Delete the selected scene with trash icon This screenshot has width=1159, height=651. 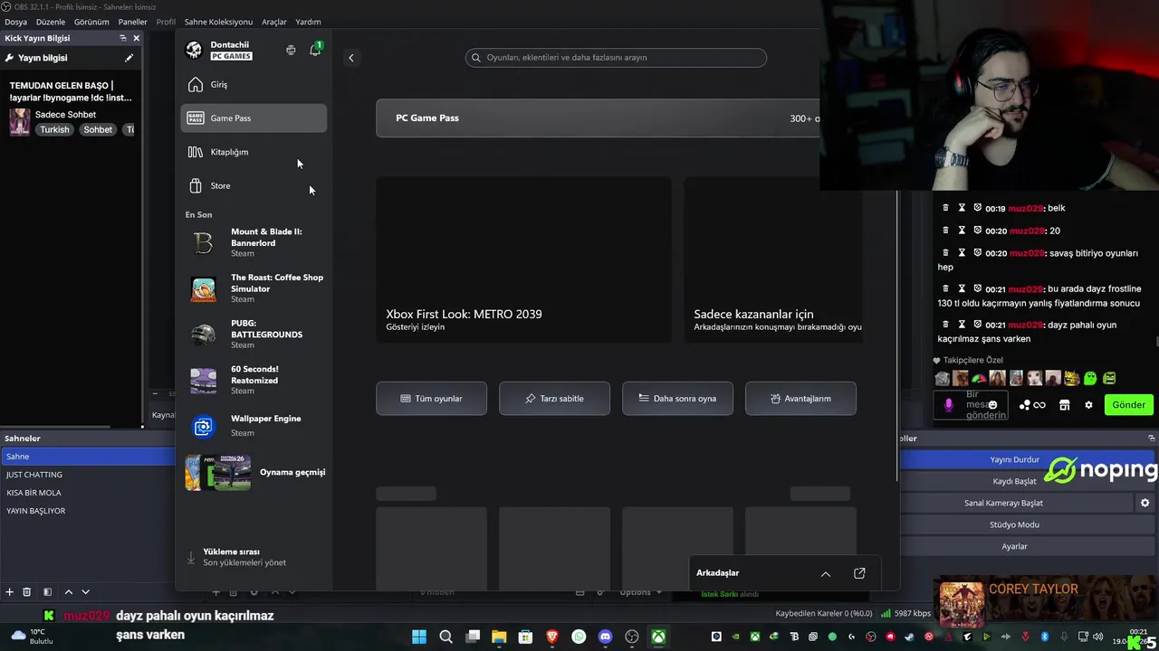pyautogui.click(x=27, y=592)
